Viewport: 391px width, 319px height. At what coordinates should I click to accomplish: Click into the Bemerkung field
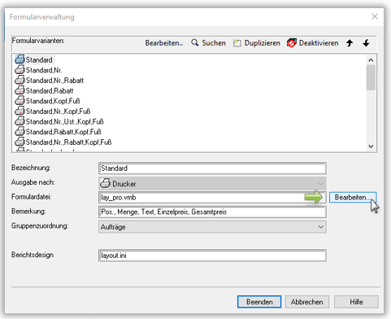212,212
